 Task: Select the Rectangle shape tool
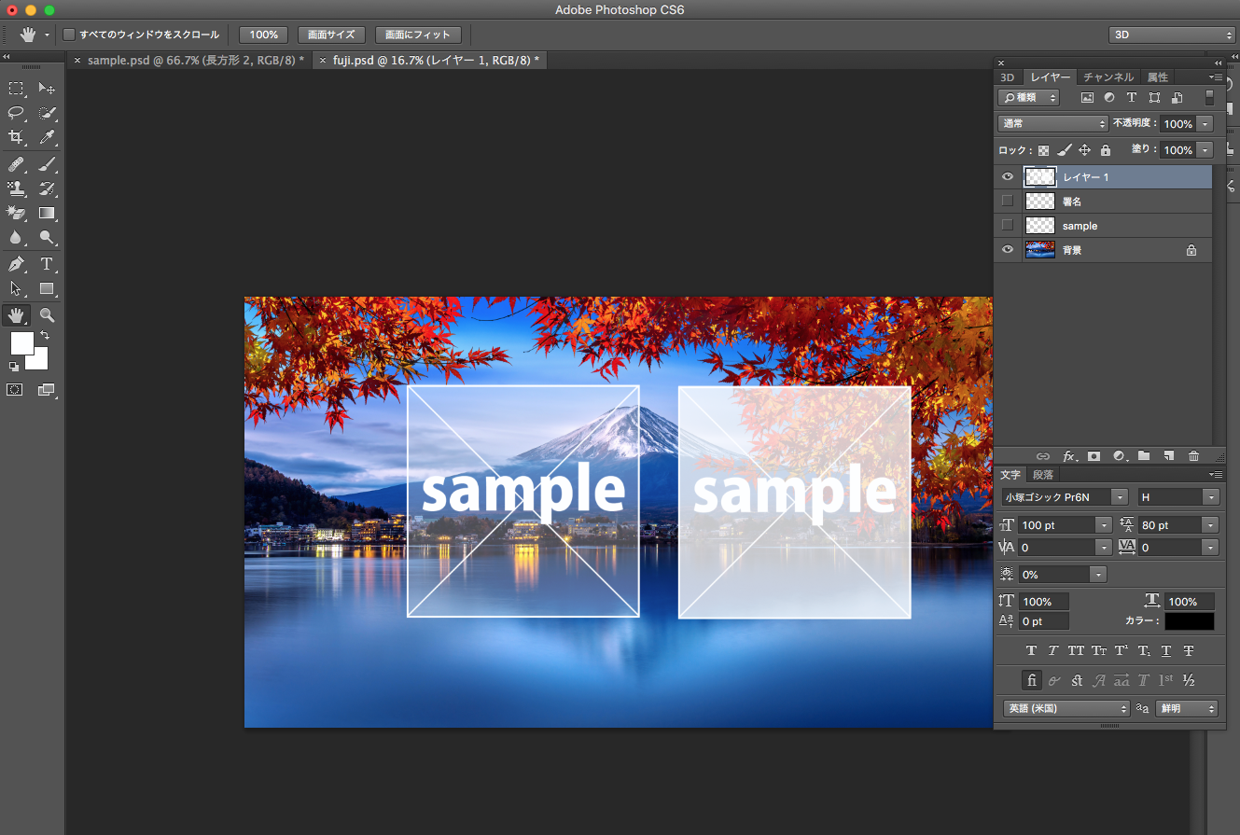47,288
